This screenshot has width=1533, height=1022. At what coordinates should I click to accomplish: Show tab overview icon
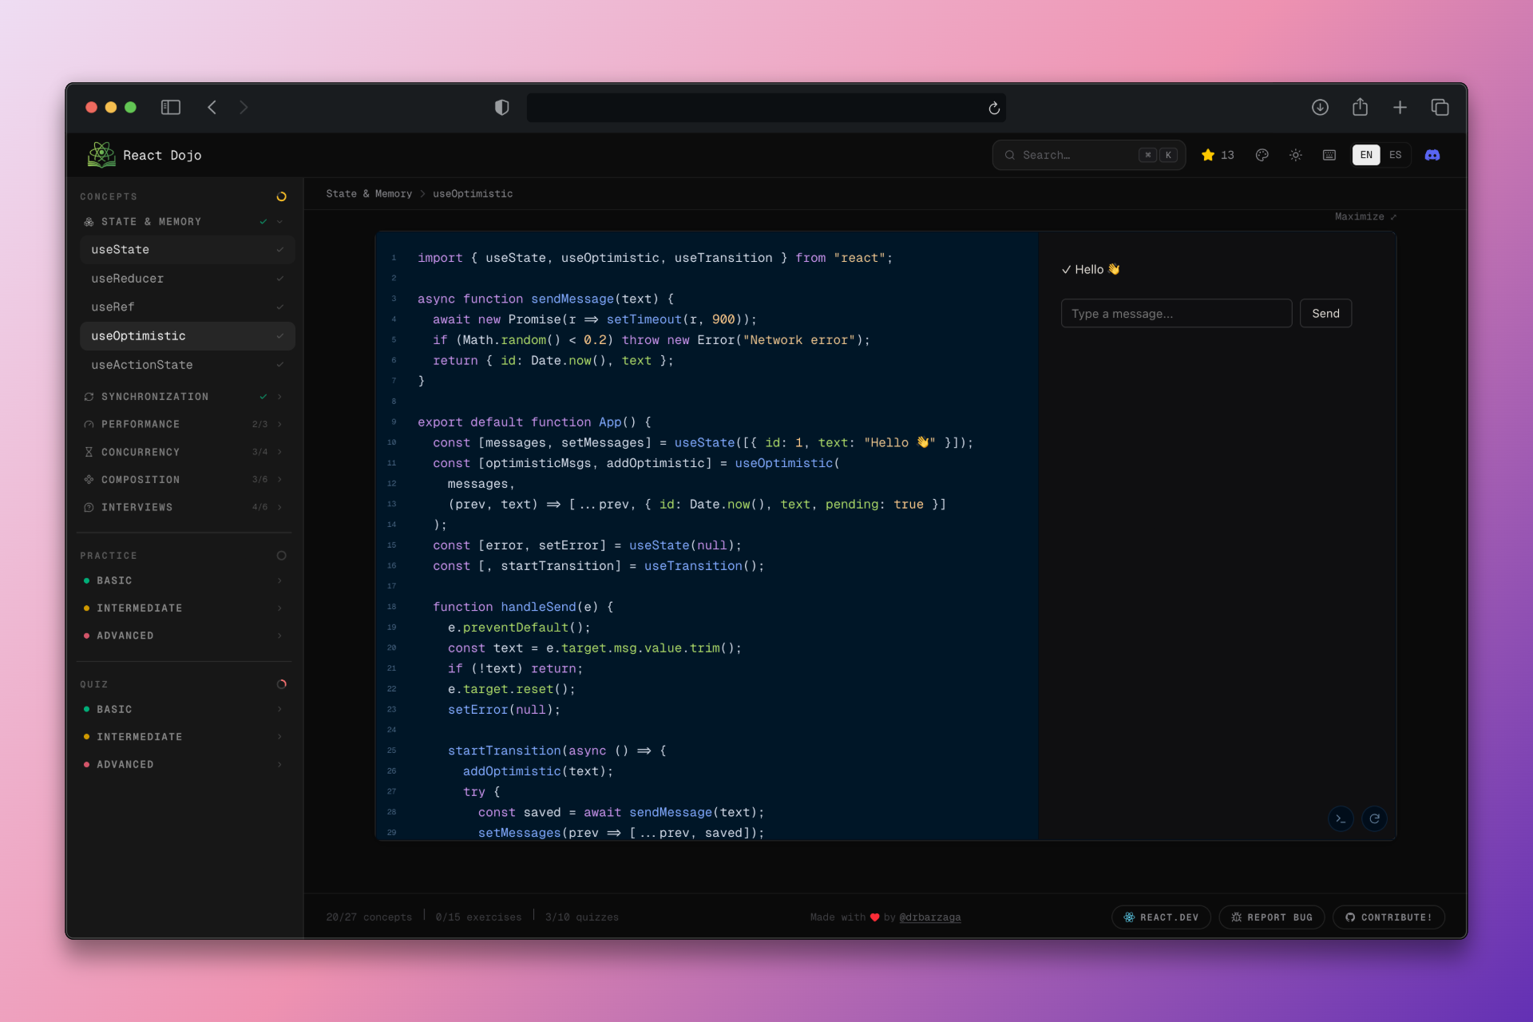click(1440, 107)
